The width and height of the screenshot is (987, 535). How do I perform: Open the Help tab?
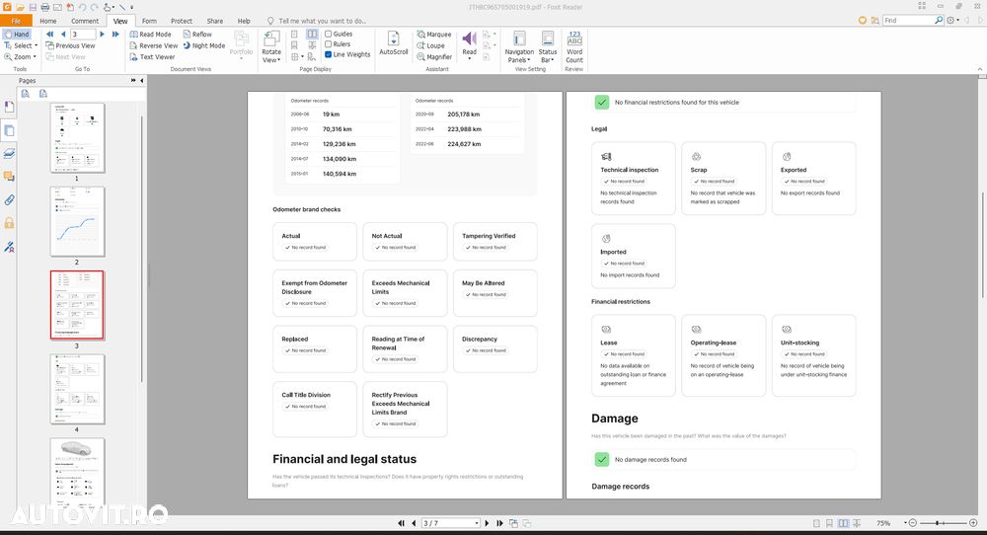(x=244, y=21)
